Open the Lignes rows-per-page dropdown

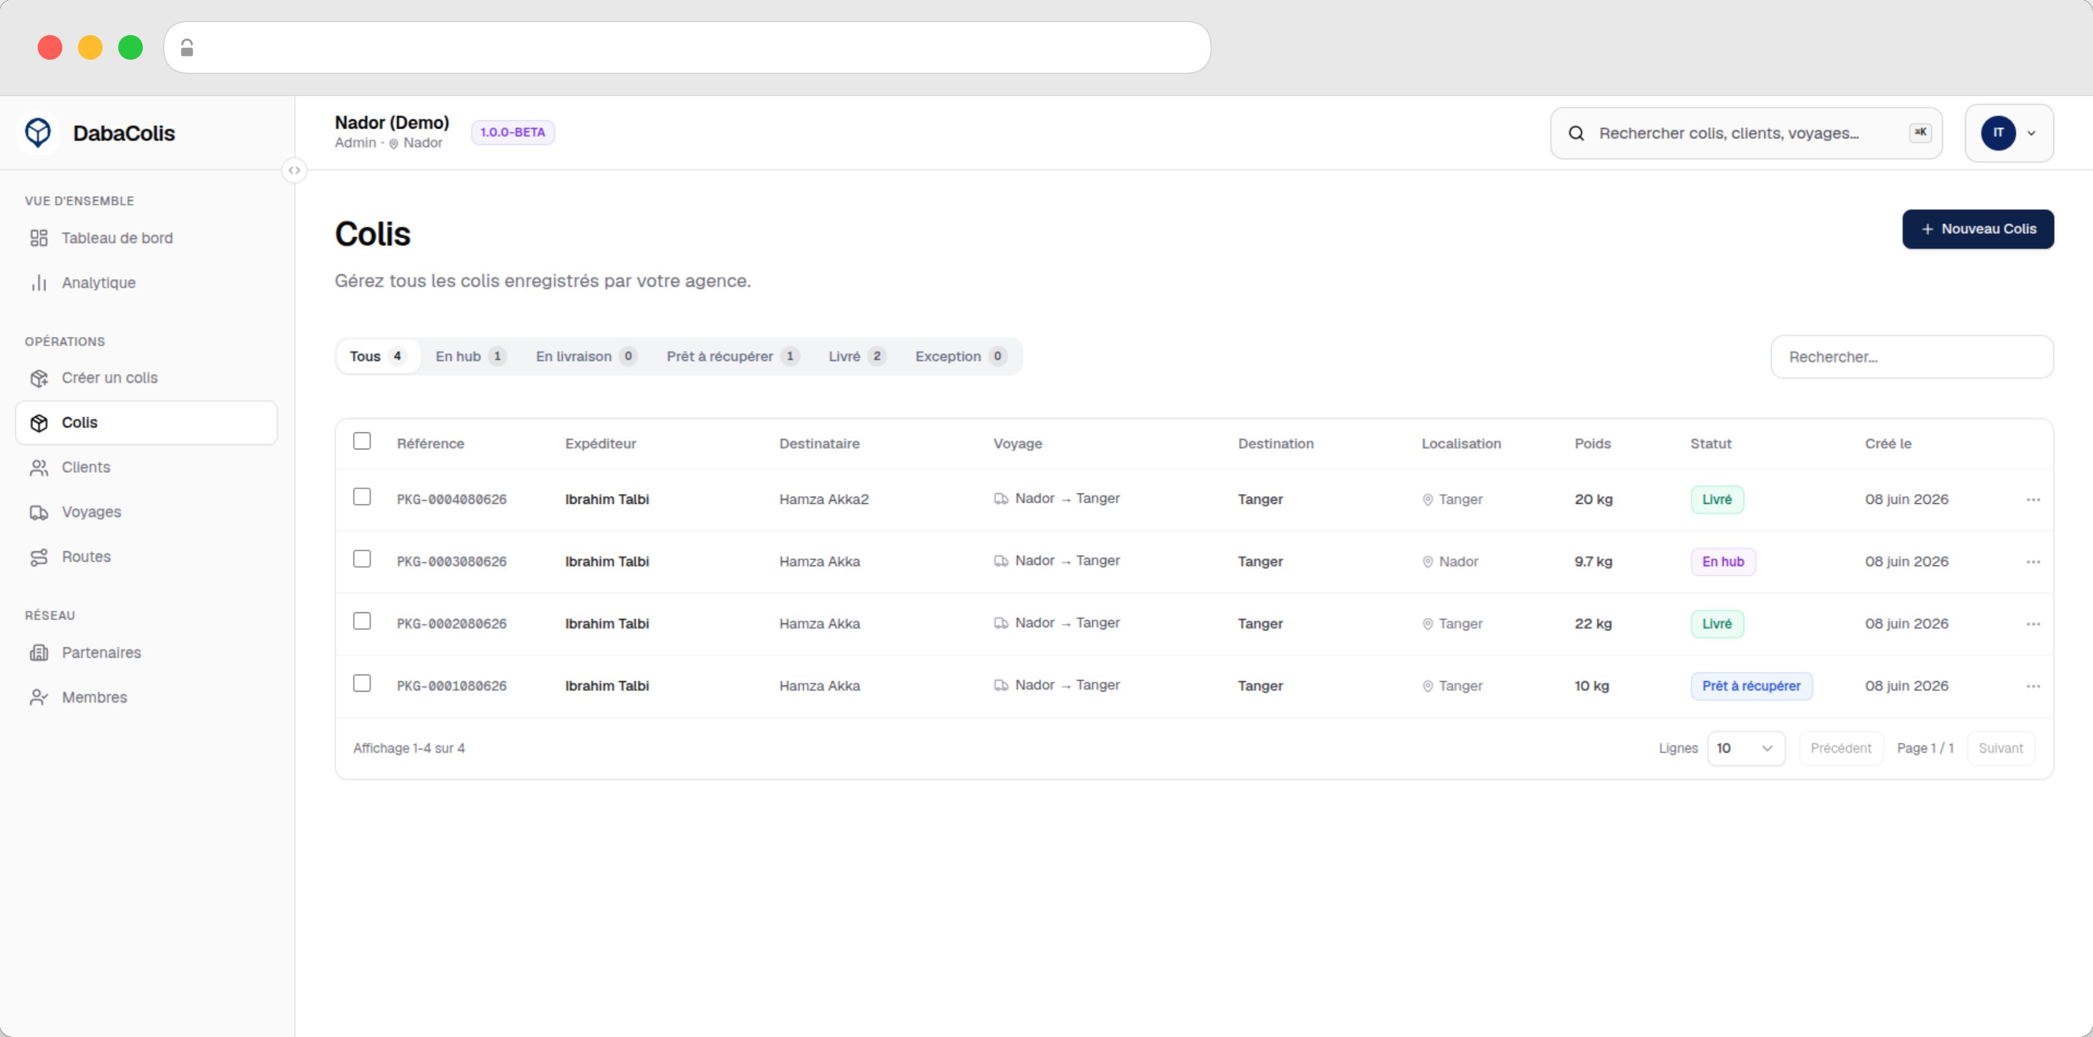click(x=1746, y=749)
